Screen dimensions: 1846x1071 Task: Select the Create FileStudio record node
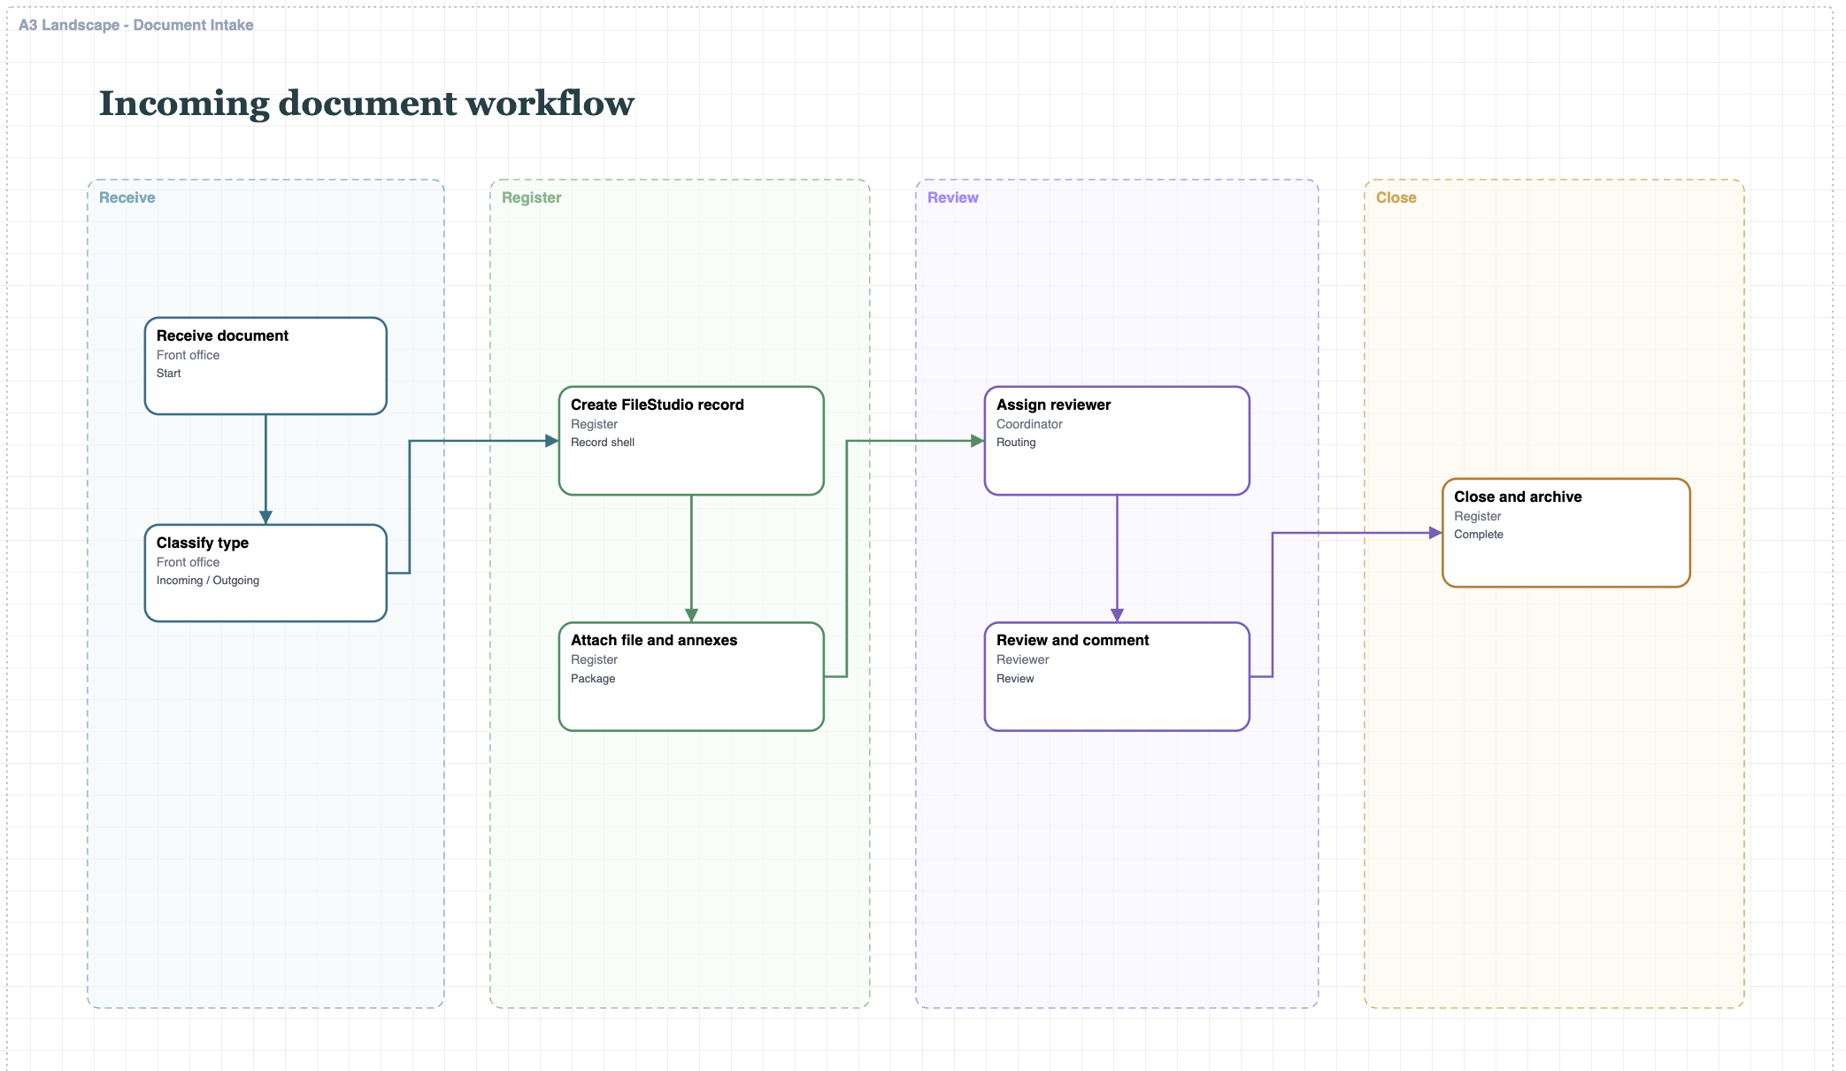click(691, 440)
